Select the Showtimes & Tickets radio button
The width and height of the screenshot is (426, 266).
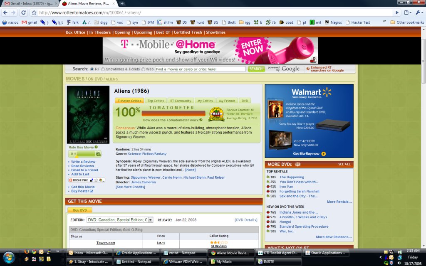point(103,69)
